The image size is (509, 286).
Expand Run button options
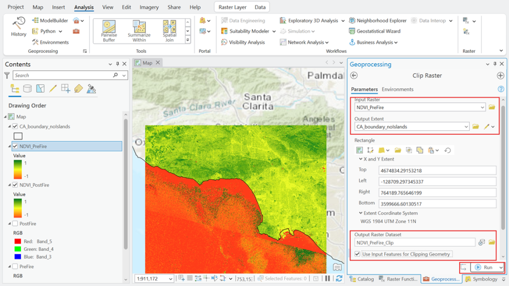(501, 268)
